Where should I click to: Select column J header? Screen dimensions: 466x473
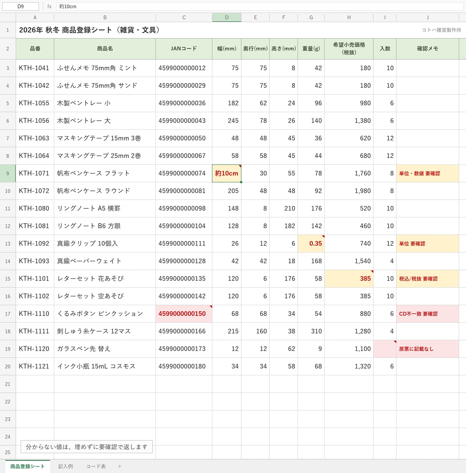(427, 17)
